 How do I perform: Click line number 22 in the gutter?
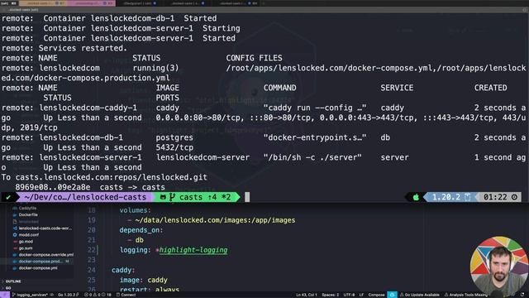[92, 250]
